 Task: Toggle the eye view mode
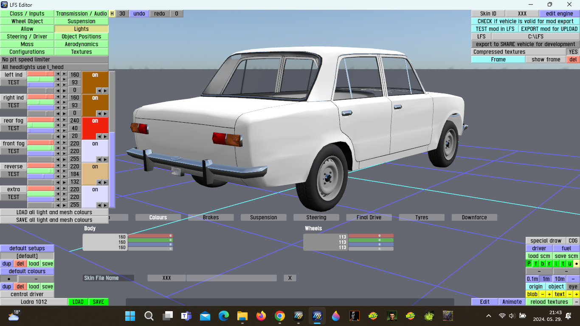pyautogui.click(x=573, y=287)
